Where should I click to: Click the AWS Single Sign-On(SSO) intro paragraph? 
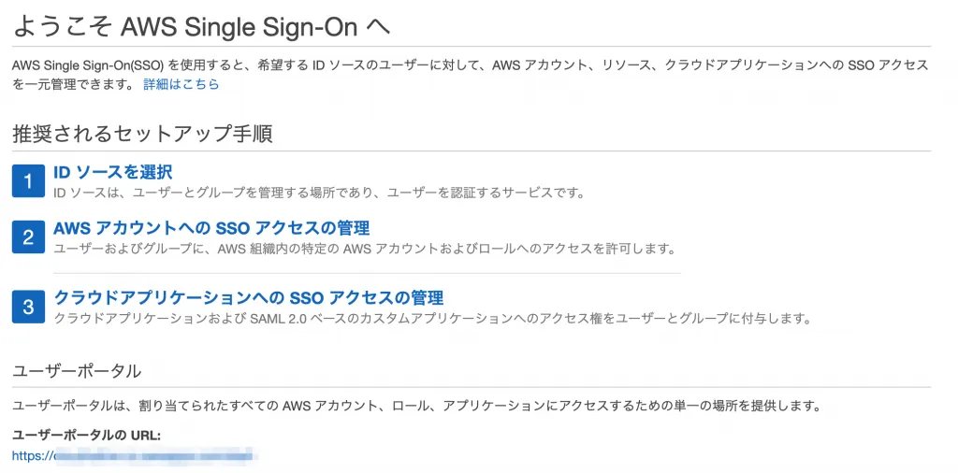(470, 65)
